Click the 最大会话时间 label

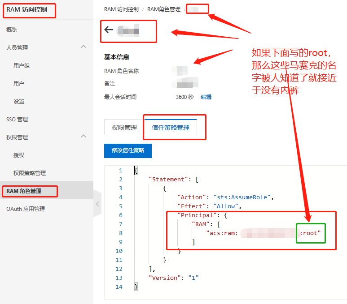click(120, 97)
